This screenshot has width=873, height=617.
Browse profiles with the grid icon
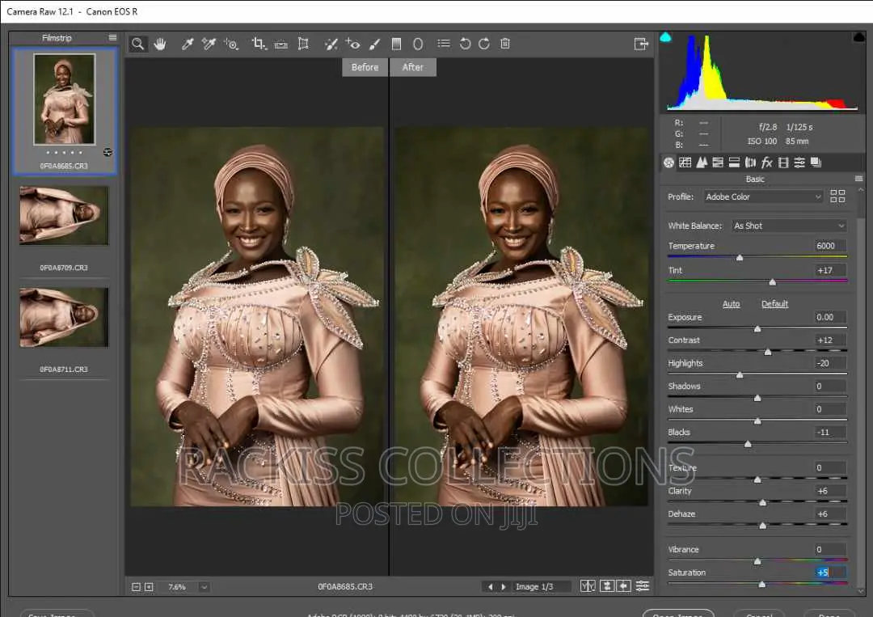(837, 196)
